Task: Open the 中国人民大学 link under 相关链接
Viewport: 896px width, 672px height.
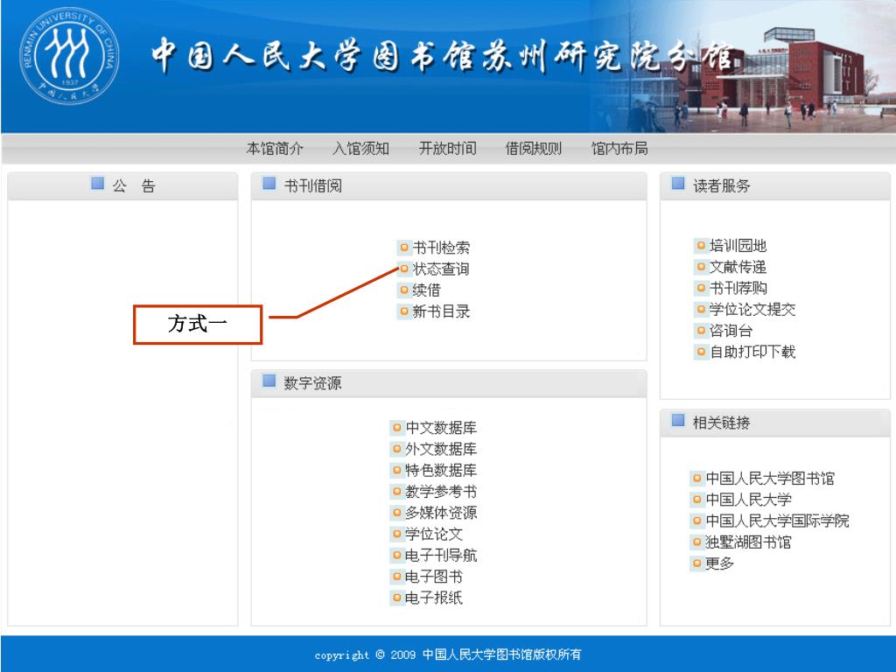Action: pyautogui.click(x=749, y=500)
